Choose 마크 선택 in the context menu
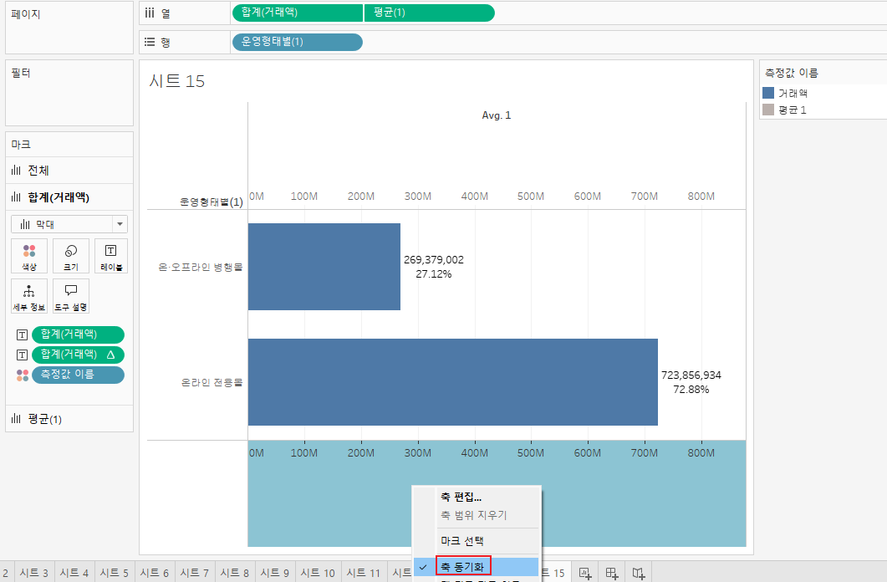The image size is (887, 582). [462, 541]
